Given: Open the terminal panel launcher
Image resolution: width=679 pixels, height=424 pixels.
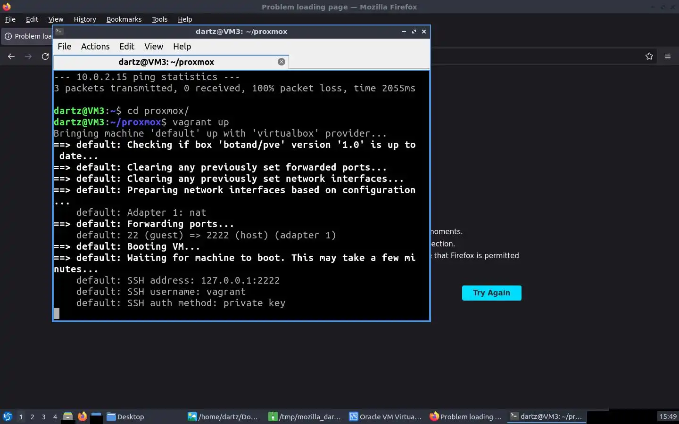Looking at the screenshot, I should point(96,416).
